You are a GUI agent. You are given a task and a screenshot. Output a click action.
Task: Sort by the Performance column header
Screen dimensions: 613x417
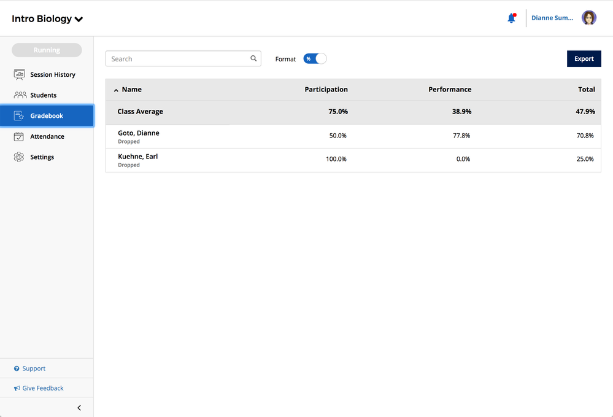pos(449,90)
